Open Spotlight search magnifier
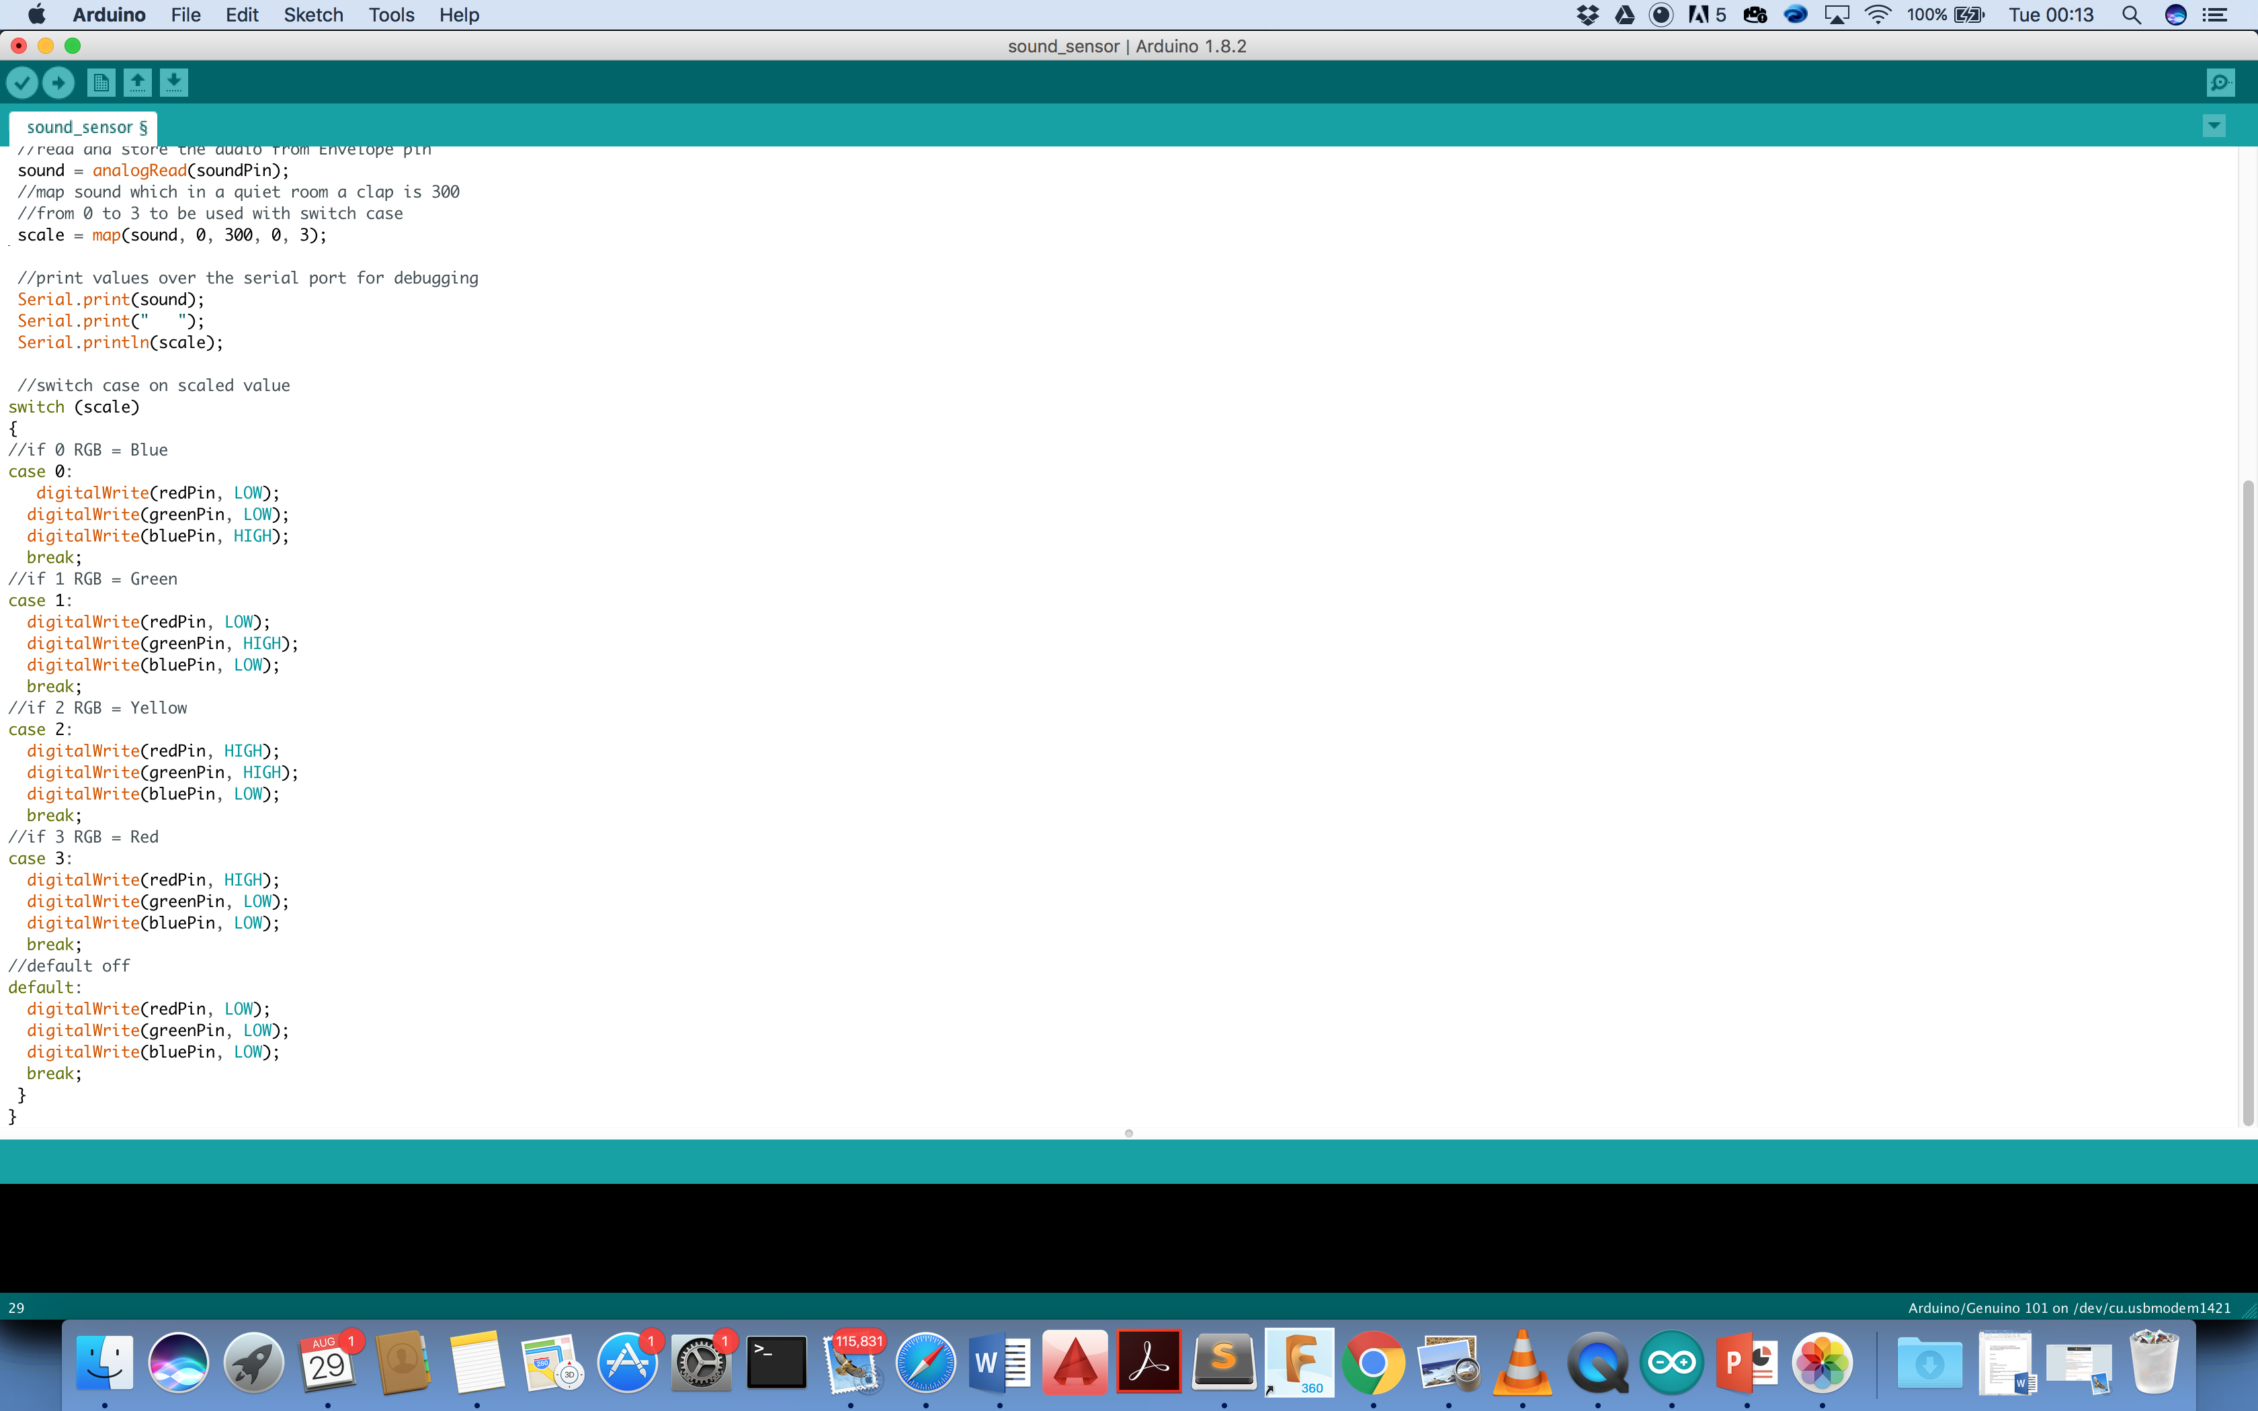The width and height of the screenshot is (2258, 1411). pyautogui.click(x=2131, y=15)
